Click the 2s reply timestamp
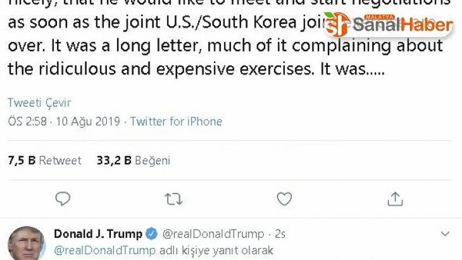462x260 pixels. click(x=280, y=234)
